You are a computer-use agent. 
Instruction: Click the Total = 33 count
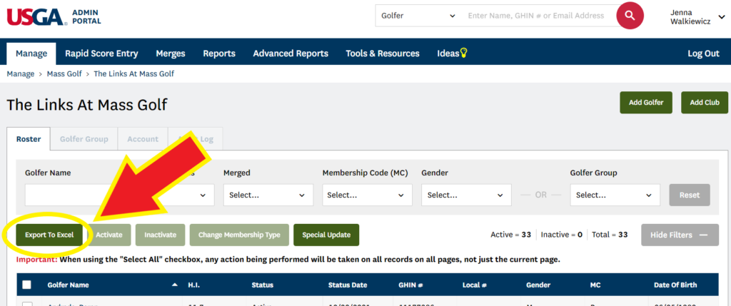[x=610, y=235]
